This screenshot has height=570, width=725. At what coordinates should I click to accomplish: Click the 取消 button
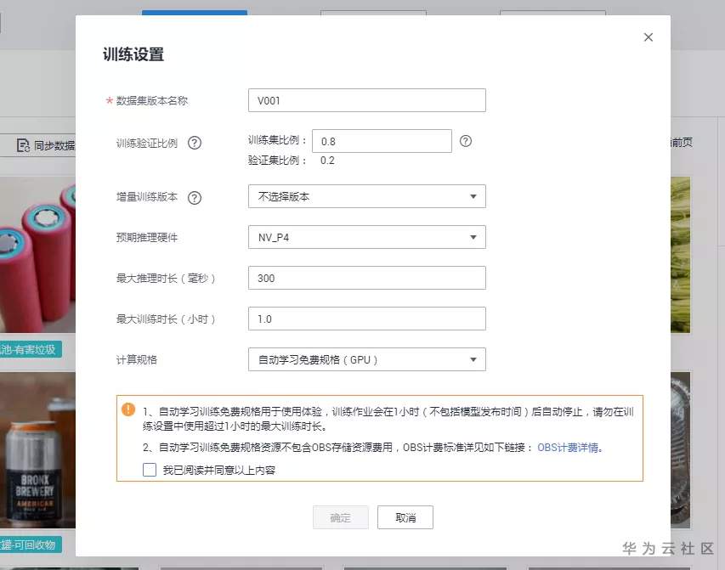click(405, 517)
